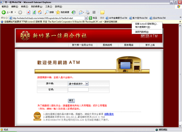
Task: Open the 新竹第一信用合作社 nav tab
Action: (83, 45)
